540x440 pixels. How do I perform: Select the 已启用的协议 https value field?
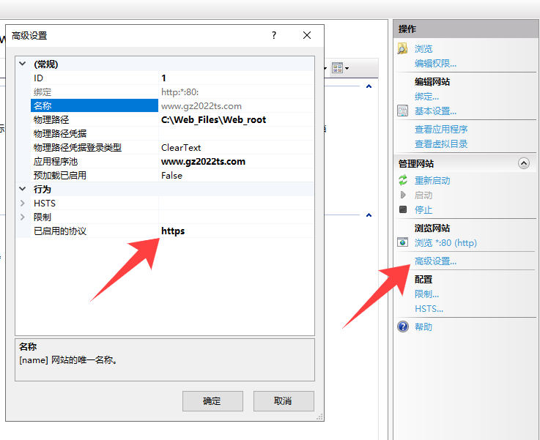236,231
